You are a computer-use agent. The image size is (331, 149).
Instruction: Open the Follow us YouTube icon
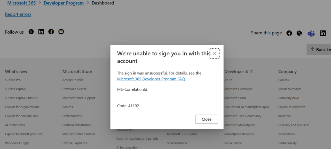(61, 32)
